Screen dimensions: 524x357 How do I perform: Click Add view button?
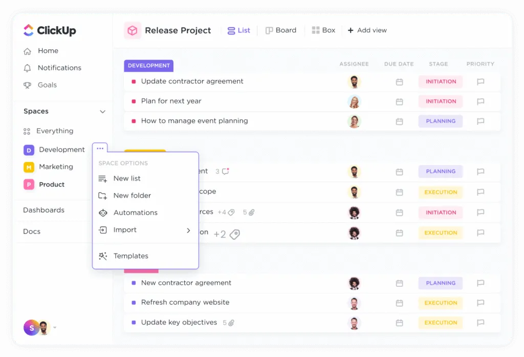tap(367, 30)
